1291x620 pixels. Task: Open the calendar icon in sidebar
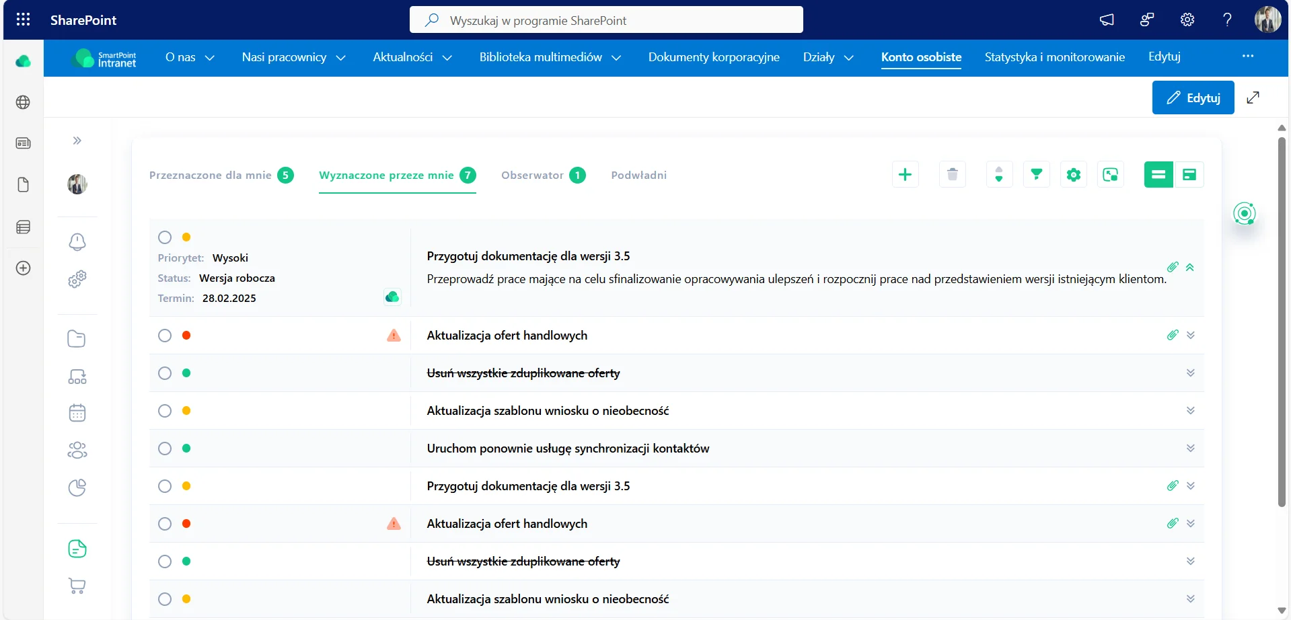click(77, 413)
